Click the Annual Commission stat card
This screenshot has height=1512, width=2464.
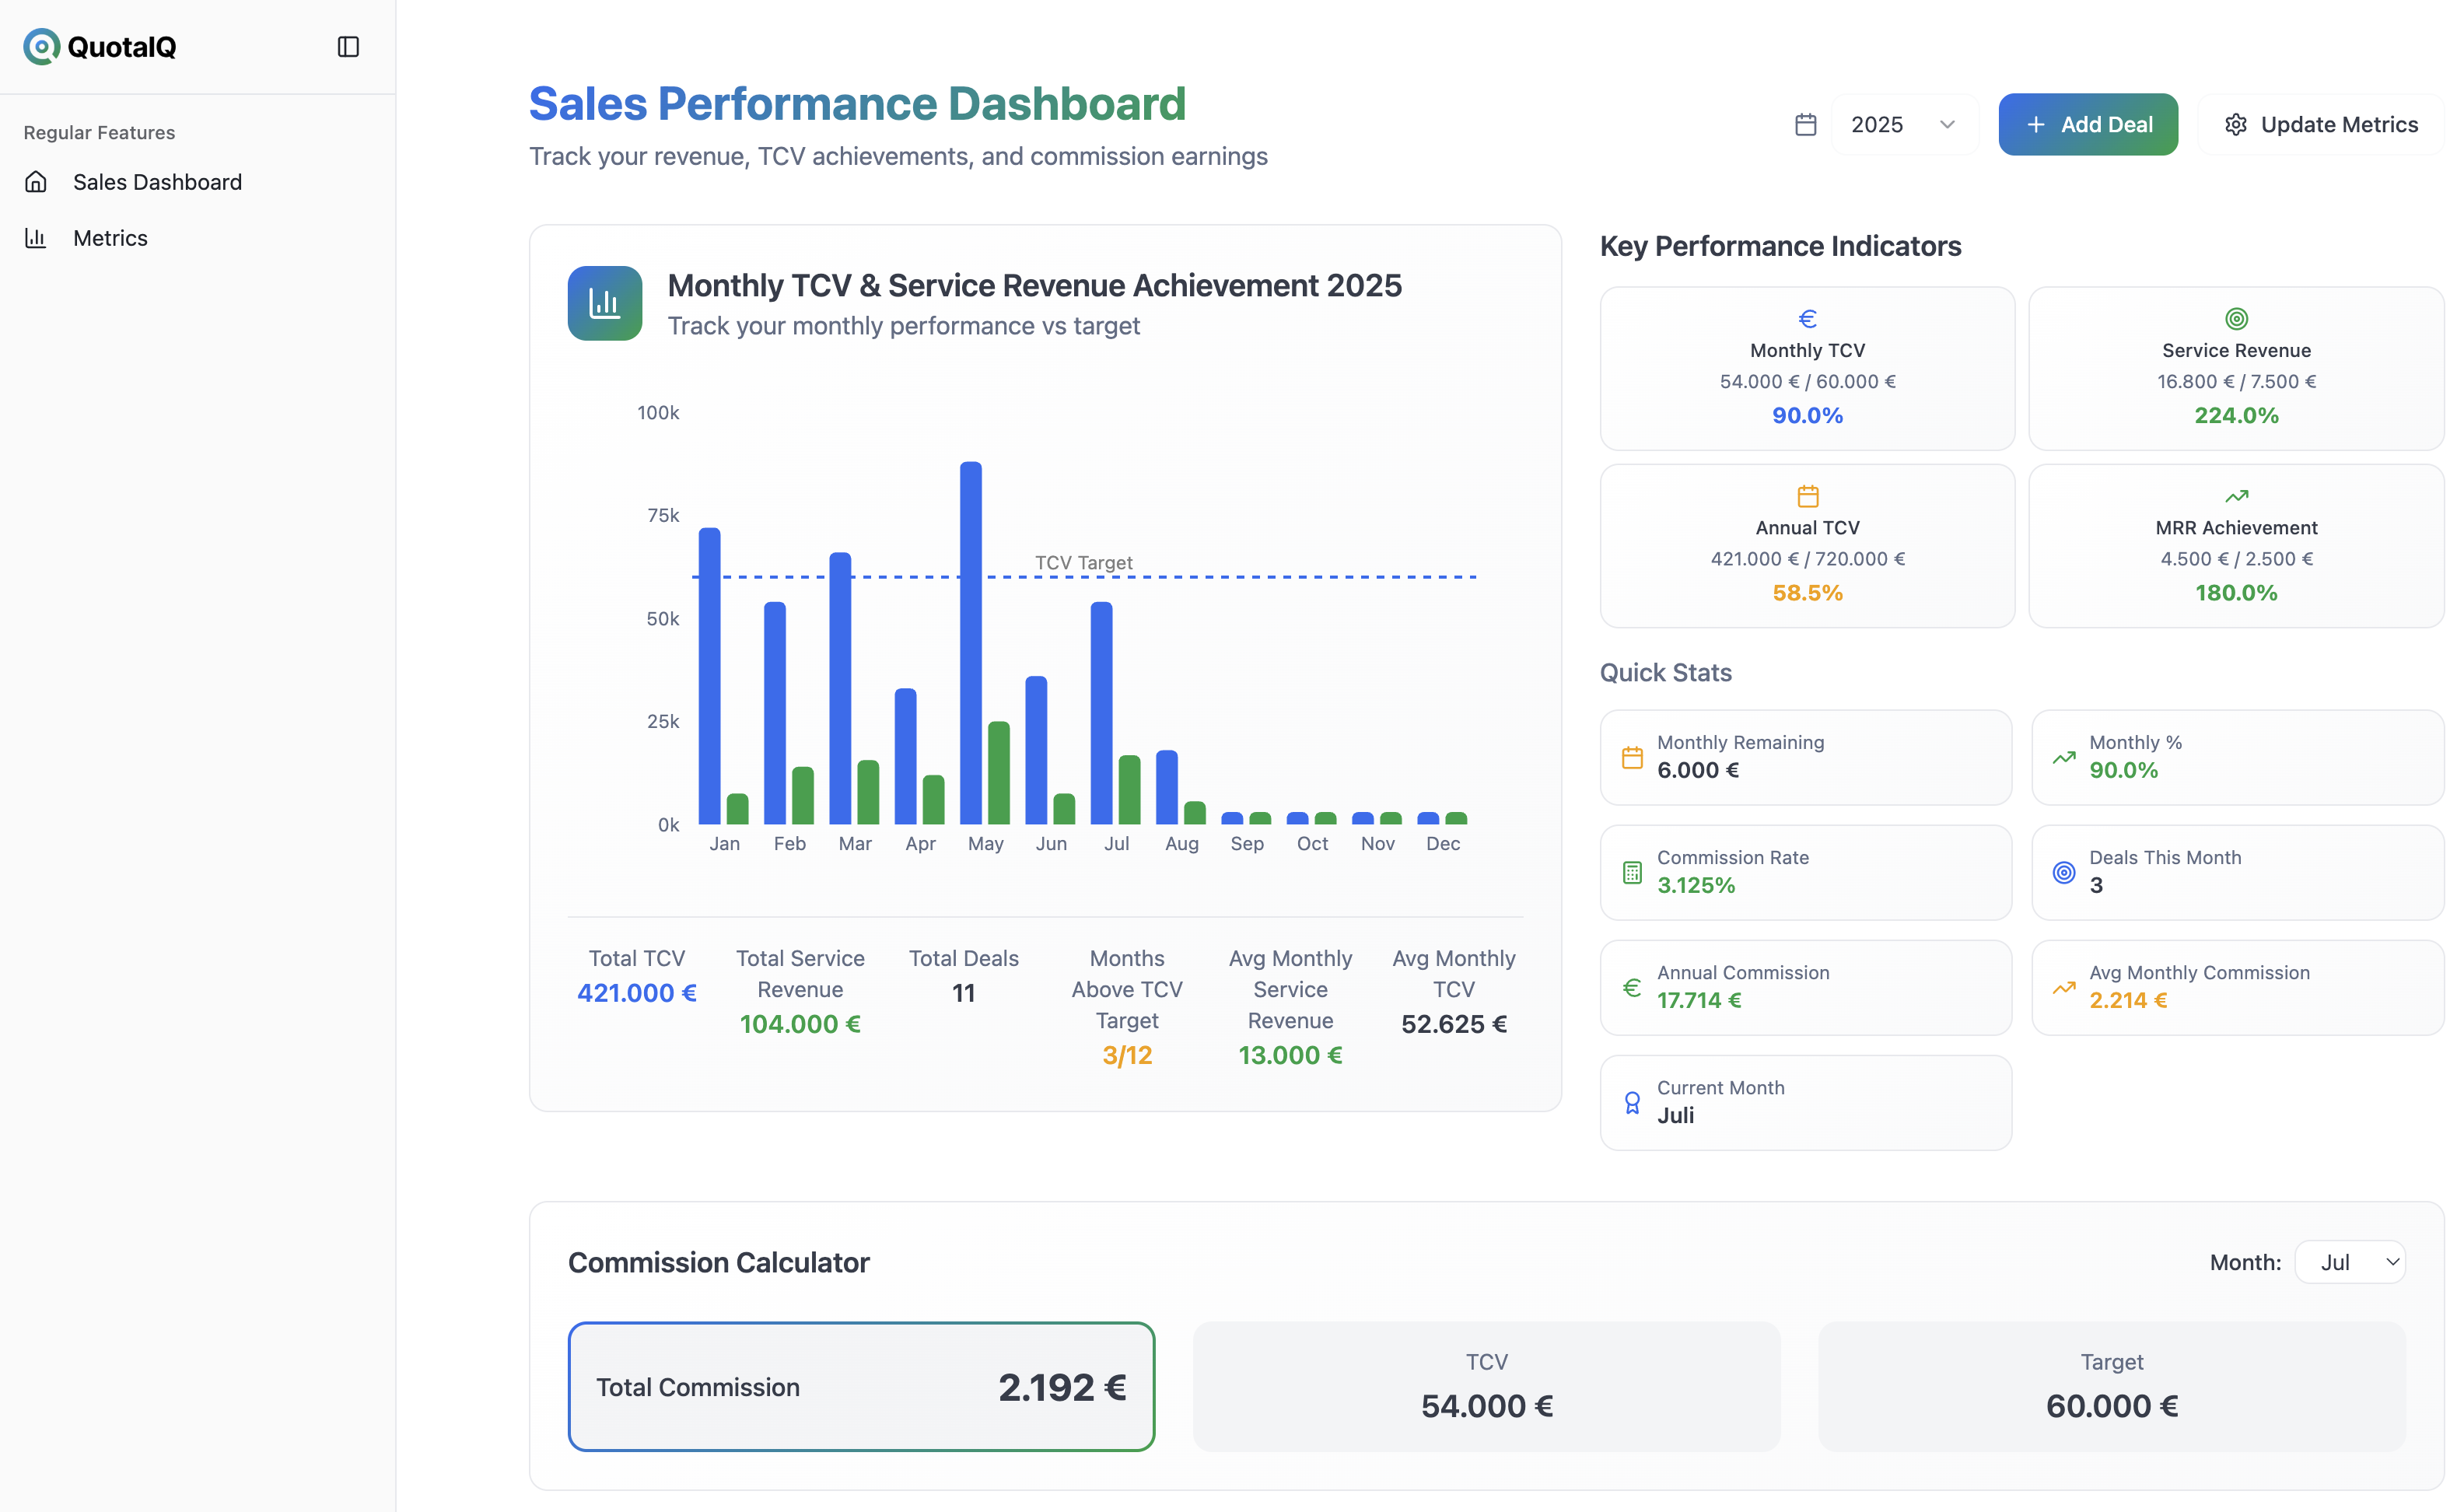(1805, 987)
